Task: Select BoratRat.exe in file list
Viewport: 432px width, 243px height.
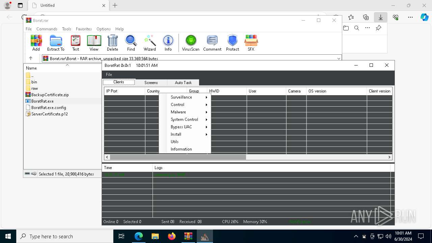Action: (42, 101)
